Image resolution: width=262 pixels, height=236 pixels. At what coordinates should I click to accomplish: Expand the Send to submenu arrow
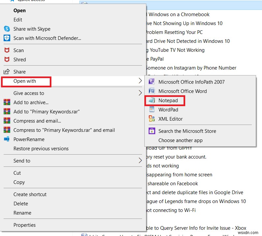click(x=140, y=161)
